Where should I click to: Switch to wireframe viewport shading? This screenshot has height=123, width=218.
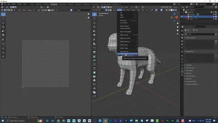tap(169, 10)
